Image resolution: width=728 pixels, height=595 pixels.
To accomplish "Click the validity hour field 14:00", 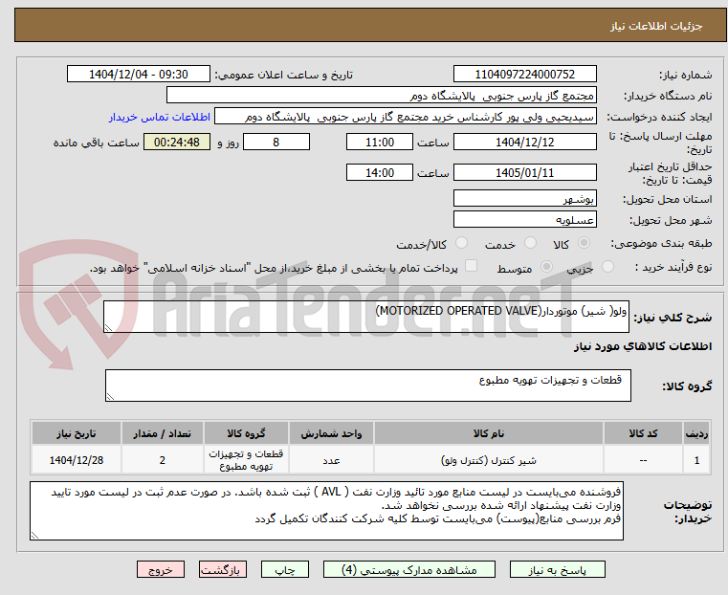I will pos(380,172).
